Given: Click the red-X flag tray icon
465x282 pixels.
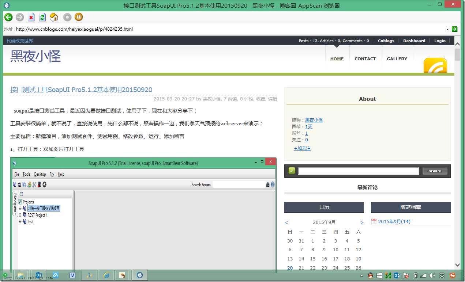Looking at the screenshot, I should (406, 275).
